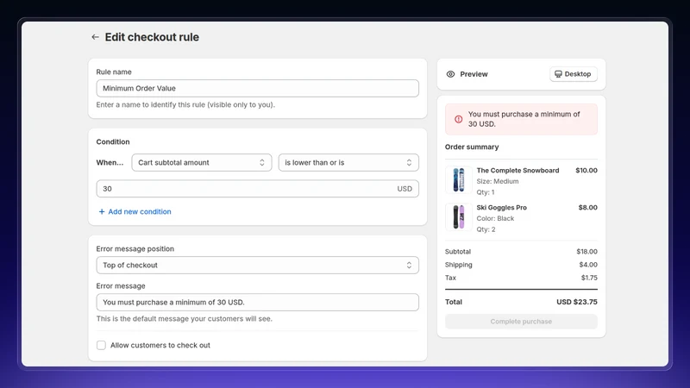Click the condition amount field showing 30

pos(257,189)
